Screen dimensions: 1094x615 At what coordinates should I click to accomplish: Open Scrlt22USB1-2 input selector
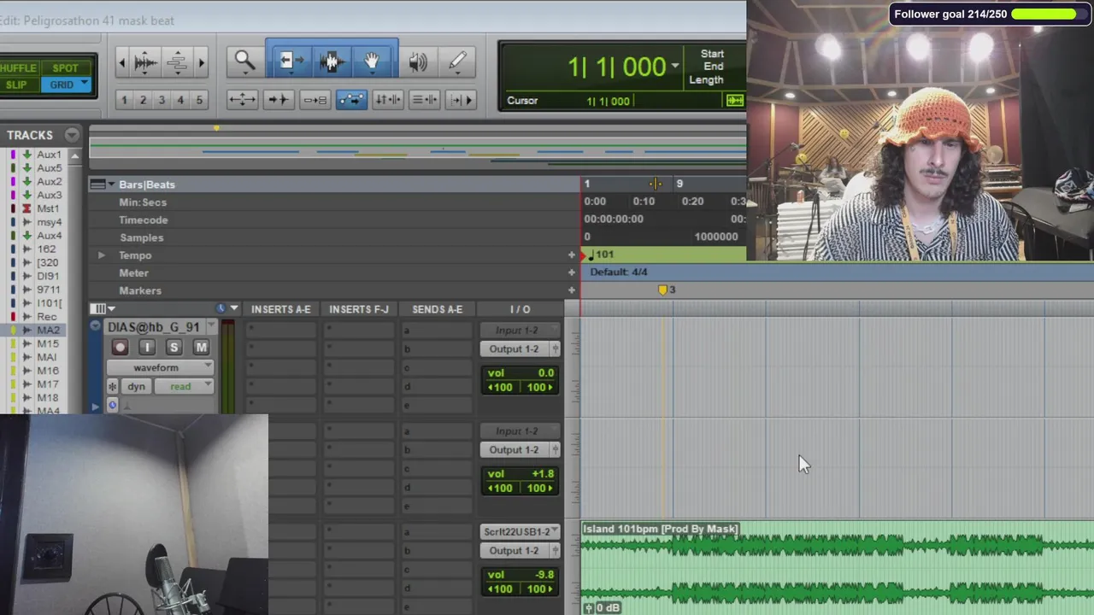pos(521,532)
